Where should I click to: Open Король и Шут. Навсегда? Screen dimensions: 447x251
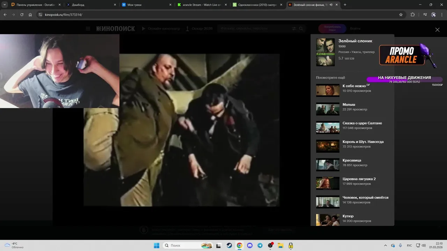tap(353, 146)
